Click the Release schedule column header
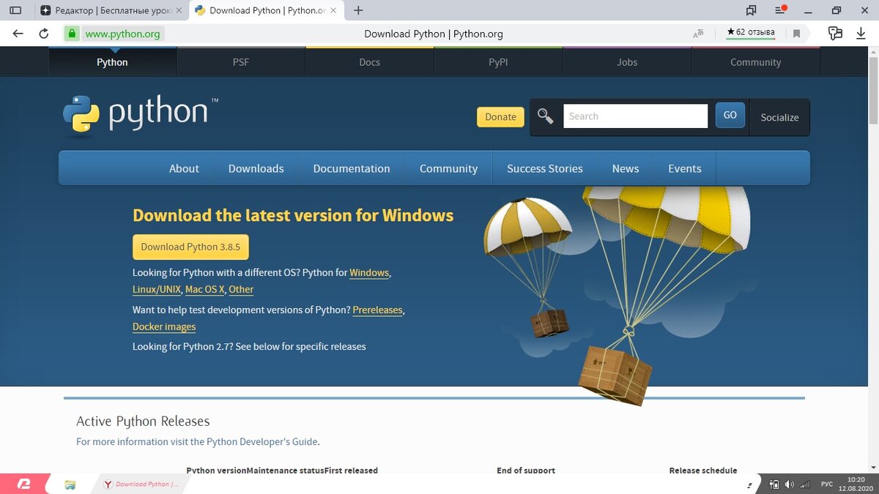 pos(703,470)
